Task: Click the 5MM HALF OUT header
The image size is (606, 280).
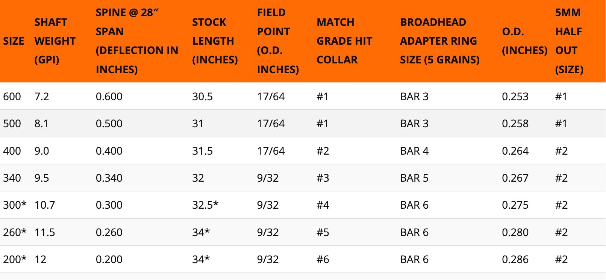Action: pos(569,41)
